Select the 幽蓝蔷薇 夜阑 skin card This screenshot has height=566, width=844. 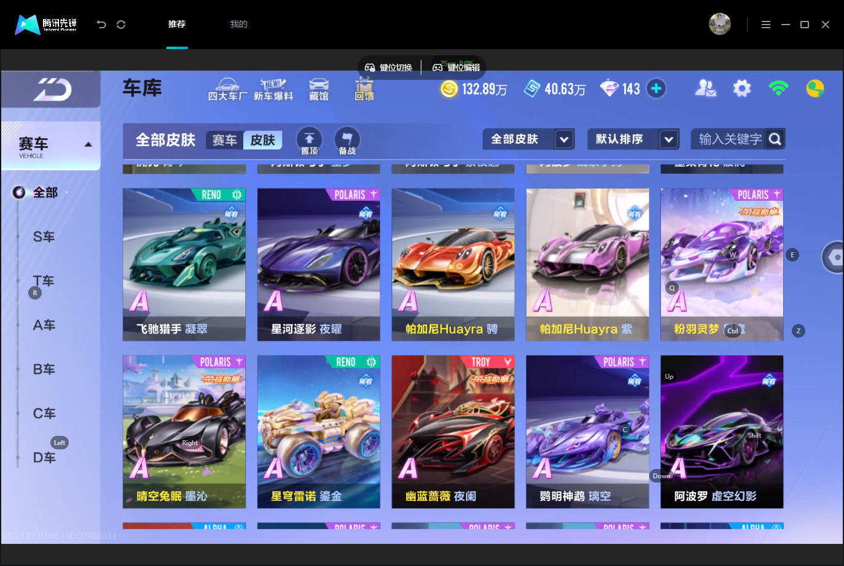(453, 432)
